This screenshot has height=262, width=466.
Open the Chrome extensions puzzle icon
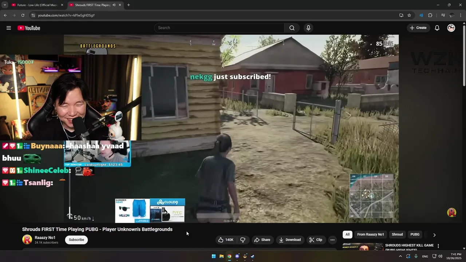coord(430,15)
